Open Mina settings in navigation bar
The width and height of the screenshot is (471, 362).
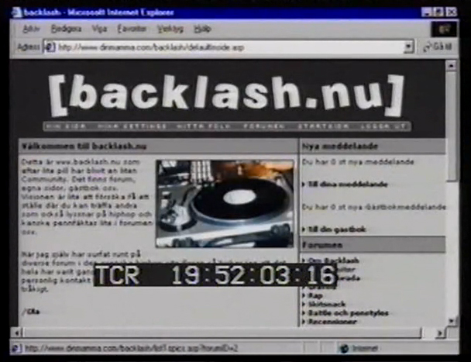tap(132, 126)
